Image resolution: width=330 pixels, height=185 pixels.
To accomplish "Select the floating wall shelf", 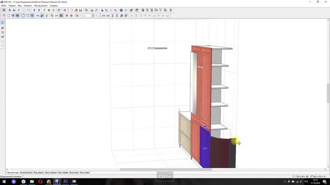I will click(x=157, y=48).
